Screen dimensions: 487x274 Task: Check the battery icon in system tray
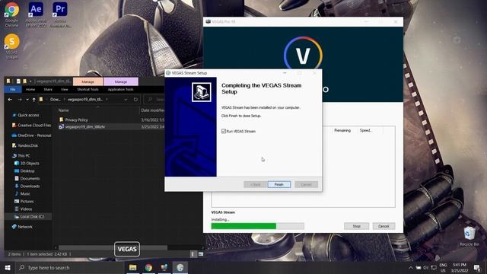(x=418, y=267)
